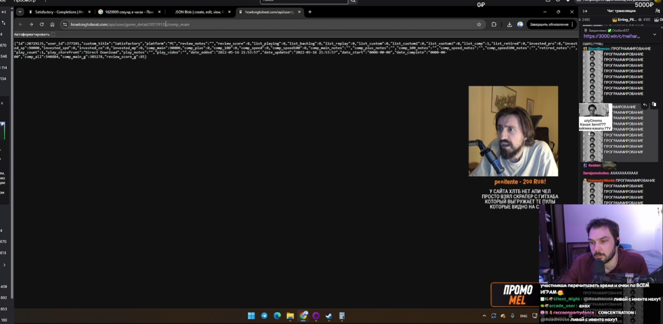Switch ENG keyboard language indicator
The image size is (663, 324).
point(523,316)
